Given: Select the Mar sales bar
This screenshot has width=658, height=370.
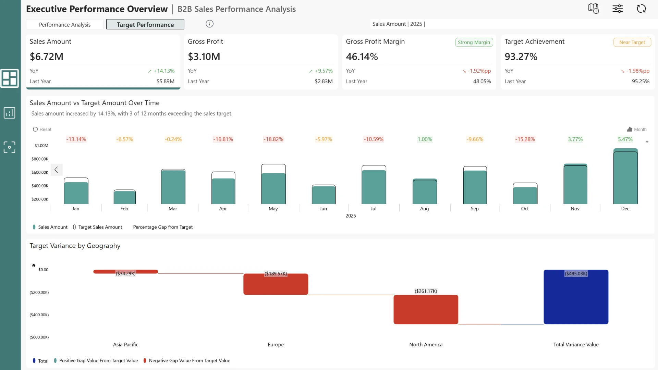Looking at the screenshot, I should point(173,187).
